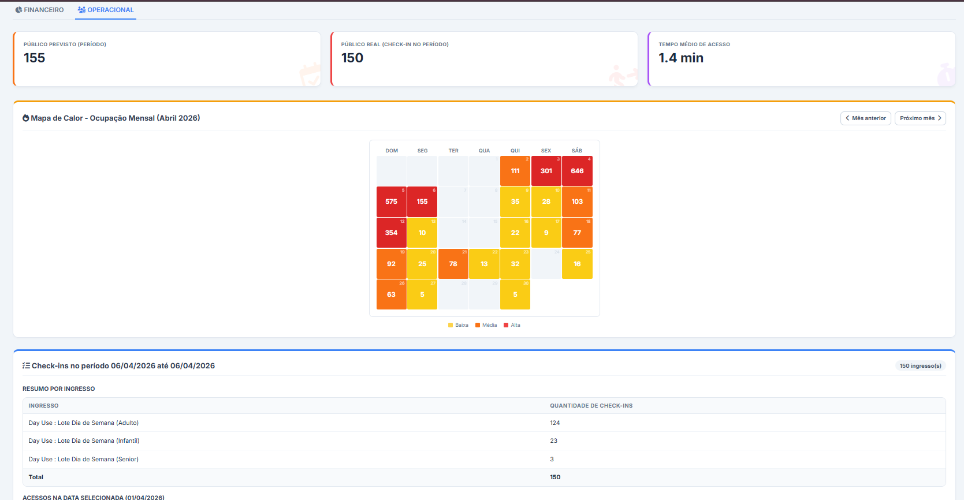
Task: Go to previous month with Mês anterior
Action: (x=865, y=118)
